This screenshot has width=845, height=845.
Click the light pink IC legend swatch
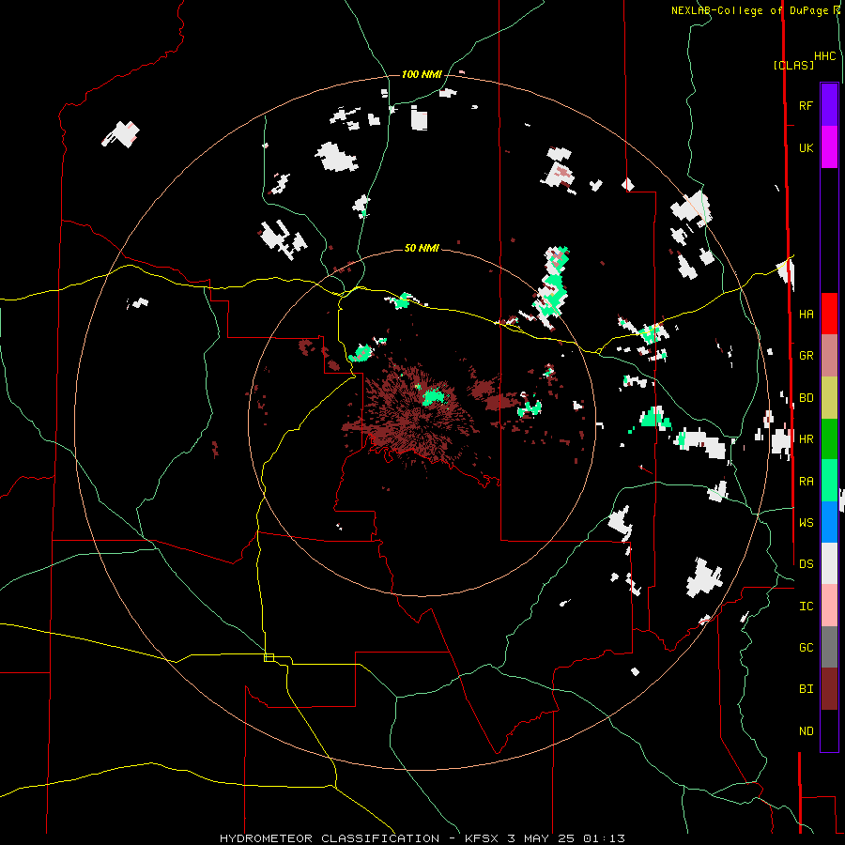[x=829, y=606]
